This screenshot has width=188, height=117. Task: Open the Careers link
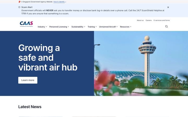click(x=149, y=21)
